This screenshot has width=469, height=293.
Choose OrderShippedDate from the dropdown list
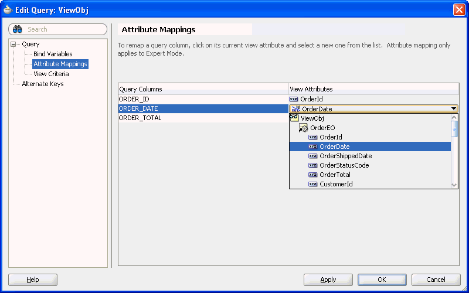[x=345, y=156]
